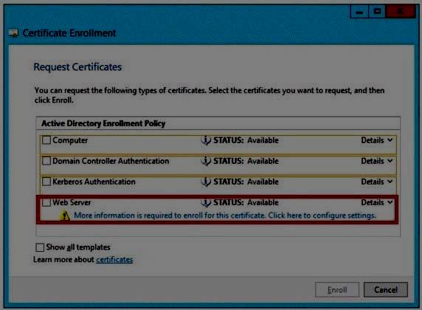The height and width of the screenshot is (310, 422).
Task: Toggle Show all templates checkbox
Action: point(40,247)
